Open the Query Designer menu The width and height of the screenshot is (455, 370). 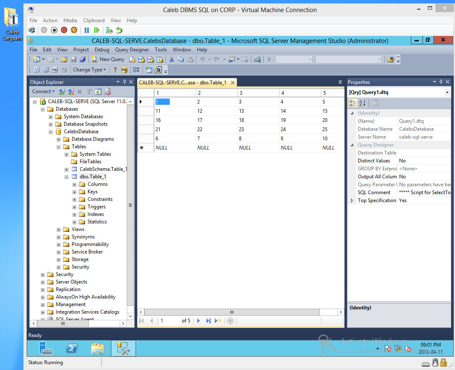[132, 50]
